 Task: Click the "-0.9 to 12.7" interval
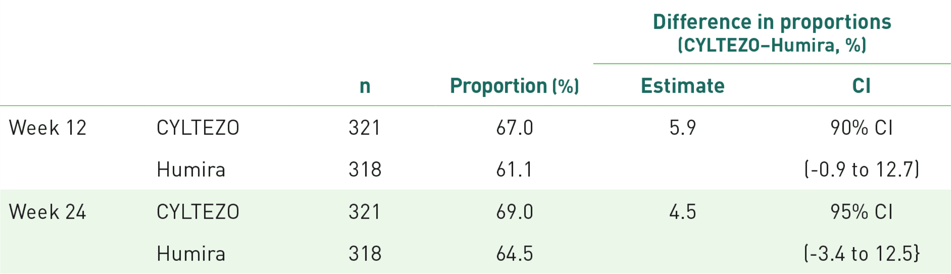[x=861, y=170]
